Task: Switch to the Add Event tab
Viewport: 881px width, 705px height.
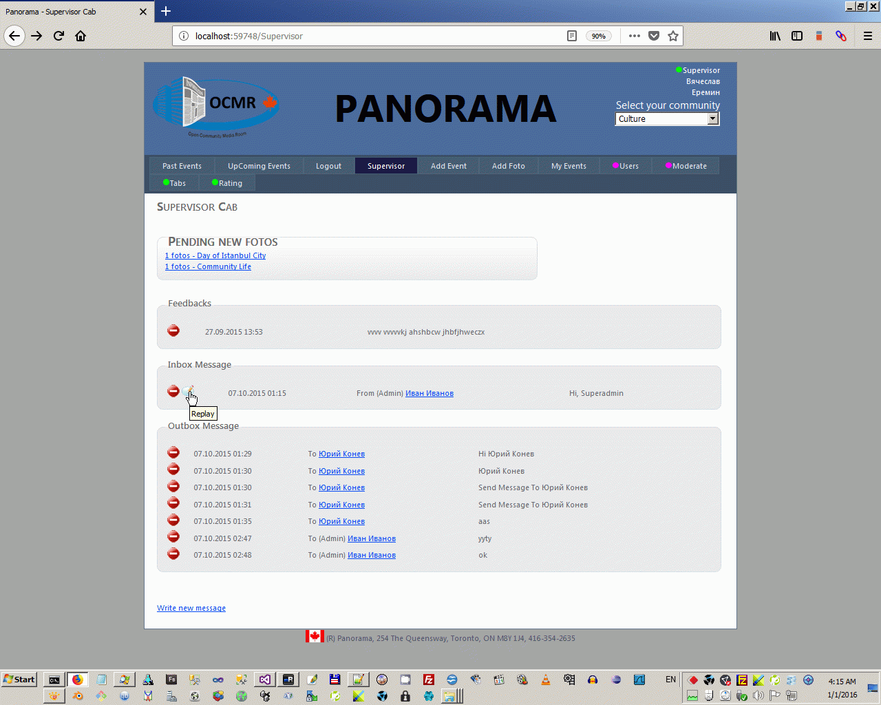Action: [449, 166]
